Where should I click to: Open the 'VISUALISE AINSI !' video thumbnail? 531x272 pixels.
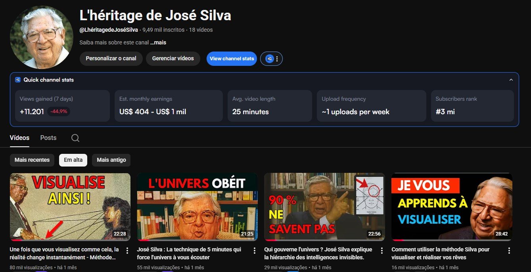click(x=70, y=207)
